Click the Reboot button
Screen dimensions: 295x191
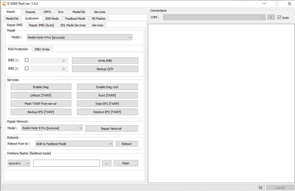[127, 144]
